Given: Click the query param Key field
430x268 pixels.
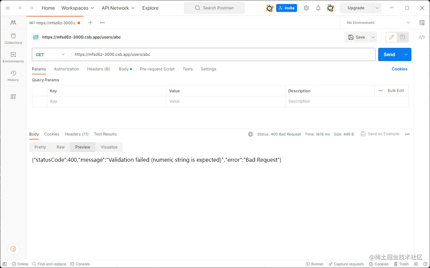Looking at the screenshot, I should pyautogui.click(x=106, y=101).
